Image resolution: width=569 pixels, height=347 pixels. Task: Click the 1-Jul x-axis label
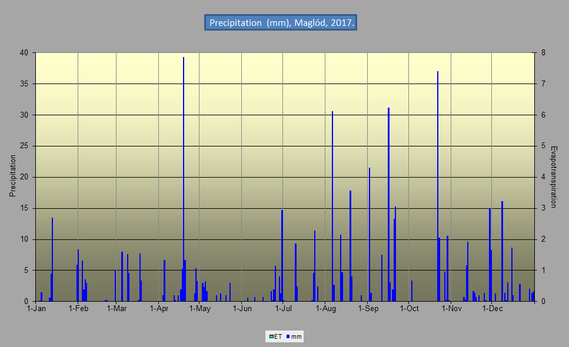point(284,309)
